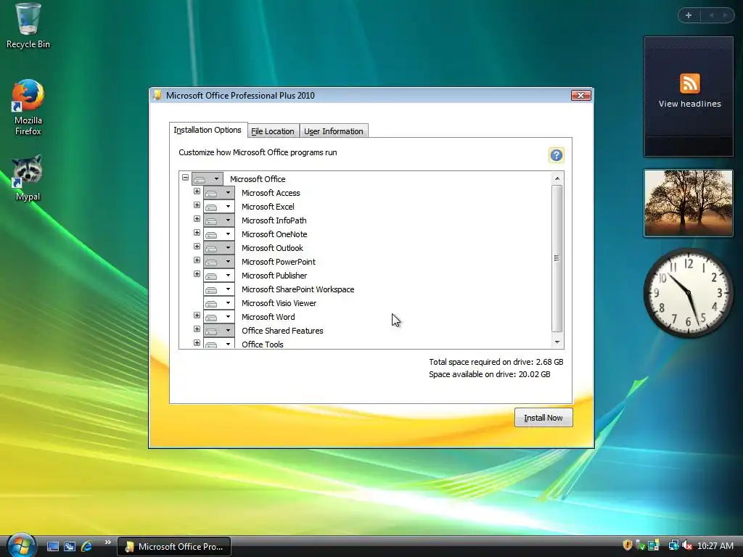Collapse the Microsoft Office root node
Screen dimensions: 743x557
(185, 178)
